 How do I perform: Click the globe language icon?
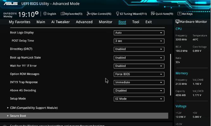point(45,14)
